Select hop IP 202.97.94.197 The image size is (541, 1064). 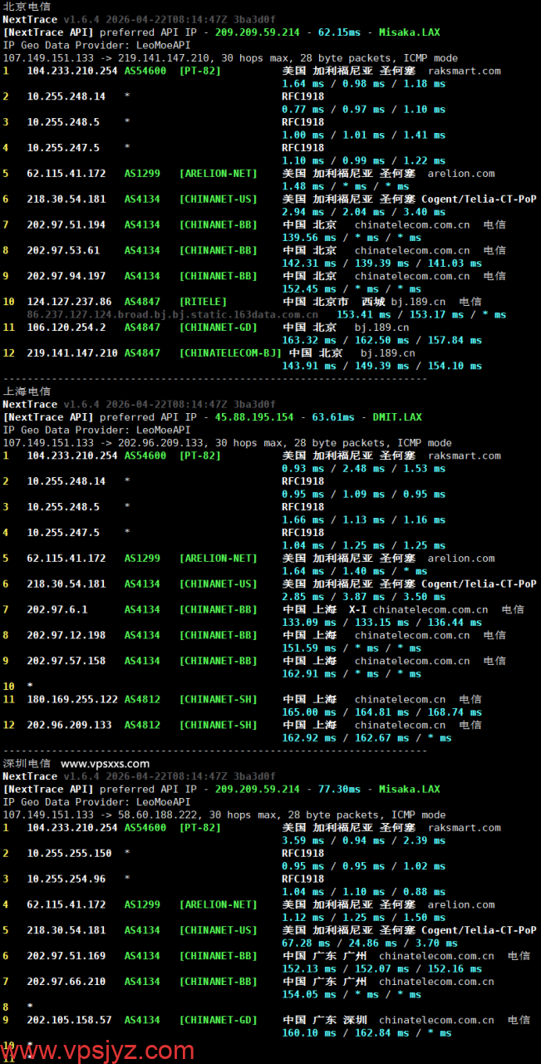click(66, 276)
